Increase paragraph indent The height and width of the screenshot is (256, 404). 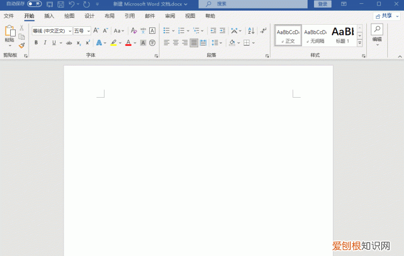coord(222,31)
